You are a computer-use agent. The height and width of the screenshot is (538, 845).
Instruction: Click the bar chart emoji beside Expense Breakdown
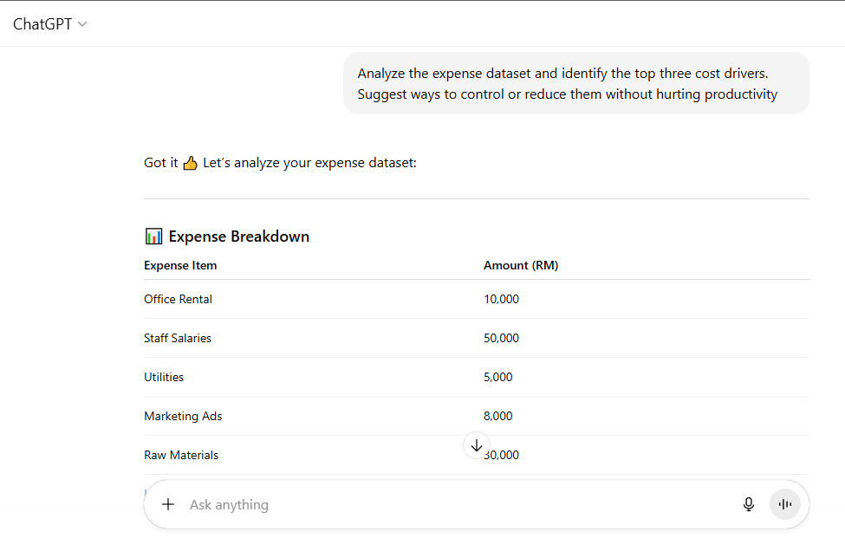click(153, 237)
